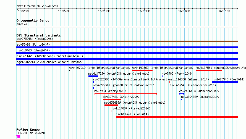
Task: Click the esv3325960 blue marker
Action: tap(93, 82)
